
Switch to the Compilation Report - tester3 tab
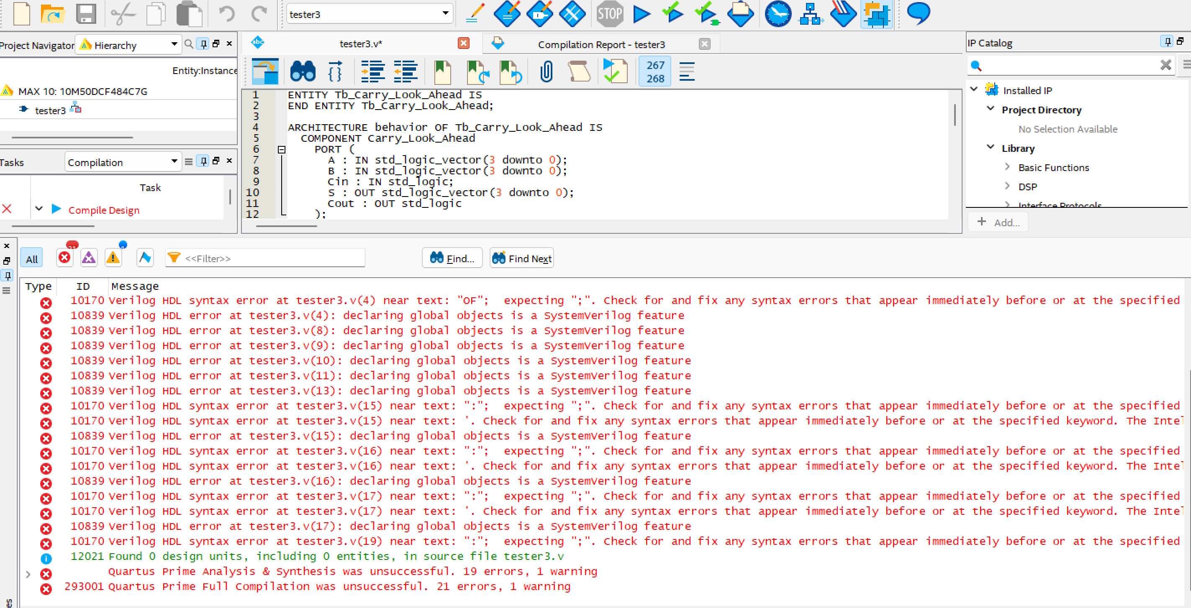pyautogui.click(x=601, y=44)
